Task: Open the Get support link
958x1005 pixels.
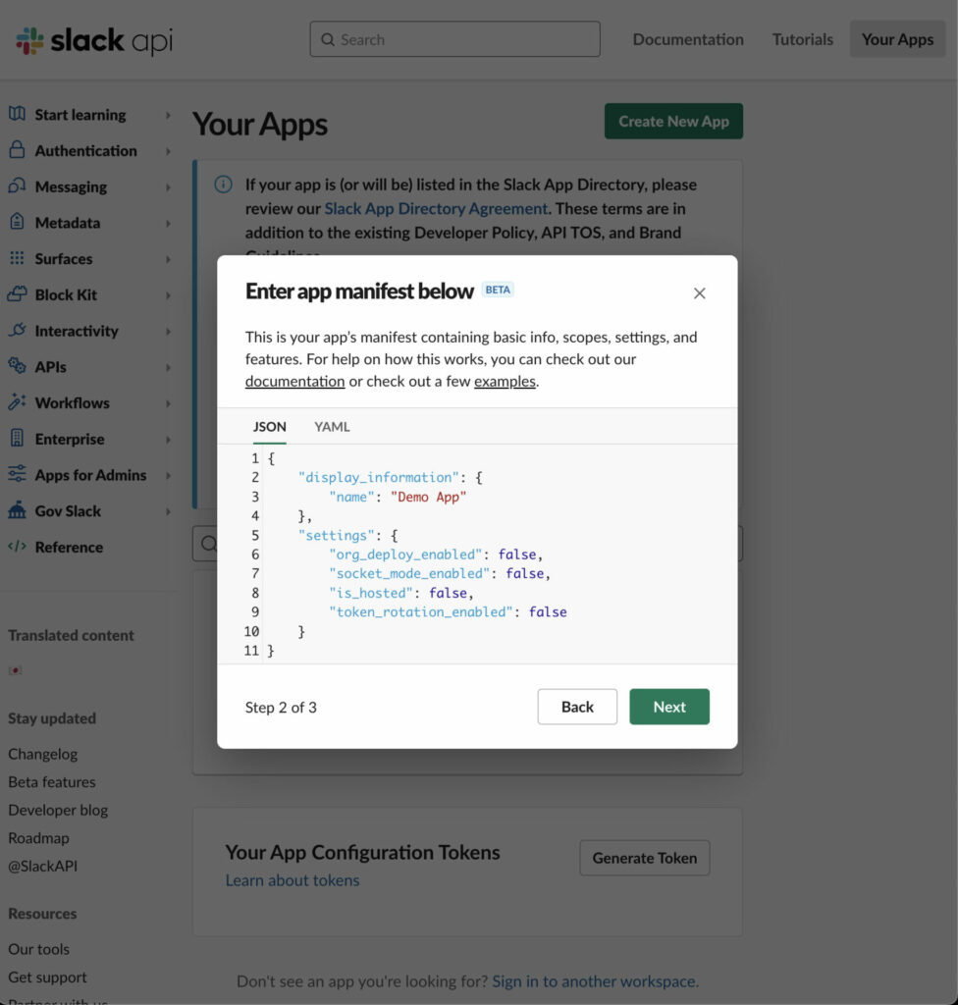Action: 47,978
